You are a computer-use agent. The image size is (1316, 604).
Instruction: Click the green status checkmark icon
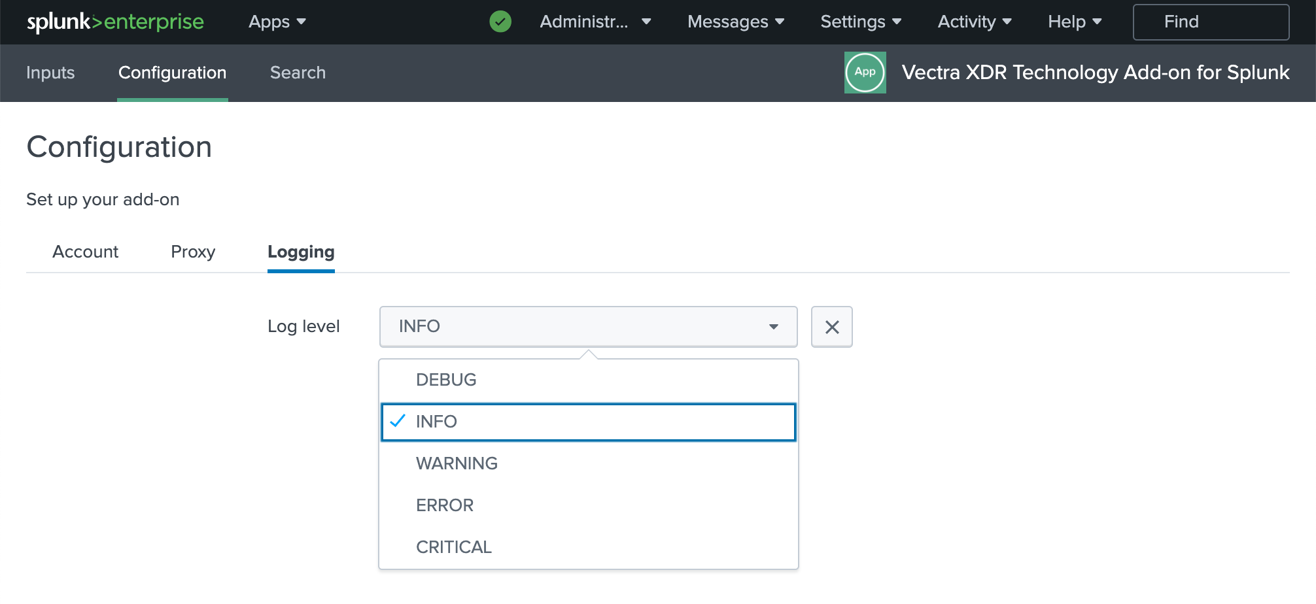click(500, 22)
